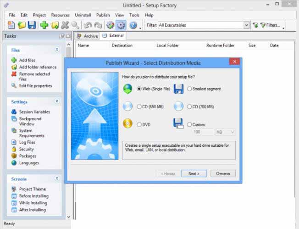Click the Add Folder Reference toolbar icon
The height and width of the screenshot is (229, 299).
(55, 25)
